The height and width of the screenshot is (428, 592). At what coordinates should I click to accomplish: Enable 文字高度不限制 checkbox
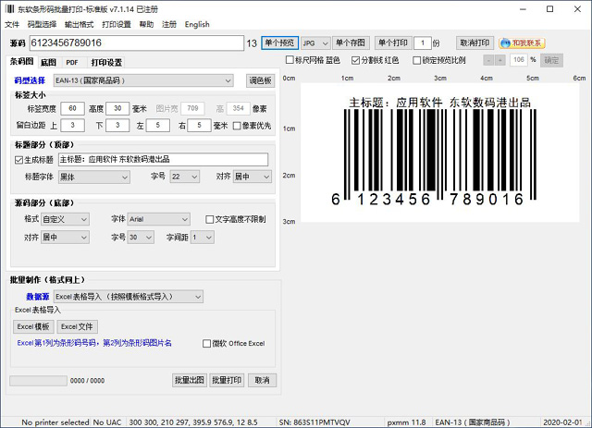pos(210,219)
